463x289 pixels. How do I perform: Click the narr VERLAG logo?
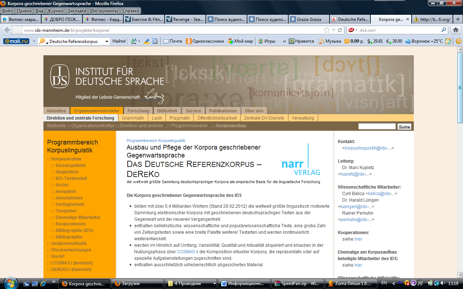301,160
